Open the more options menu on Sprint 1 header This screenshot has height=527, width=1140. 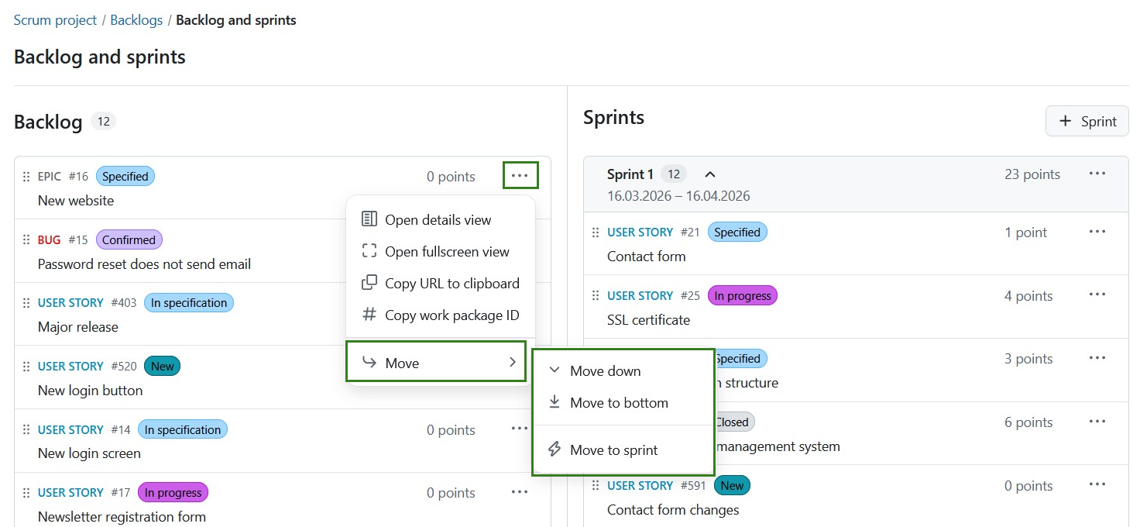[1097, 174]
